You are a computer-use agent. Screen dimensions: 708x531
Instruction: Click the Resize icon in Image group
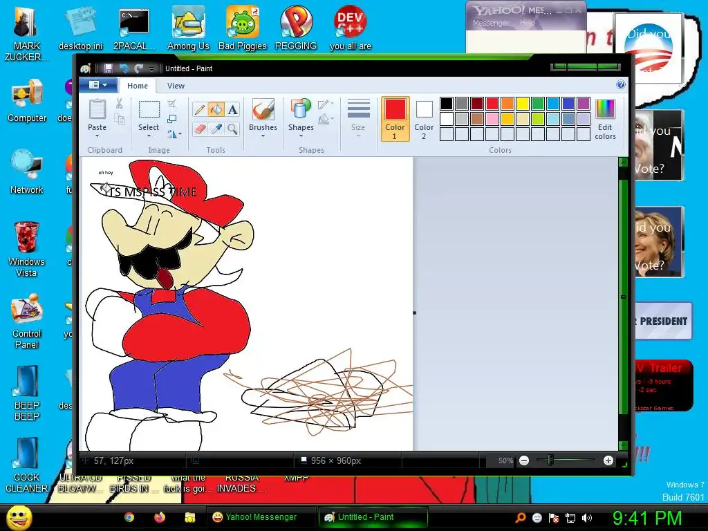[171, 119]
